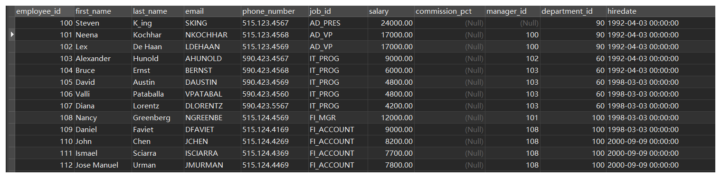Viewport: 721px width, 178px height.
Task: Select the row header of the Steven row
Action: pyautogui.click(x=11, y=23)
